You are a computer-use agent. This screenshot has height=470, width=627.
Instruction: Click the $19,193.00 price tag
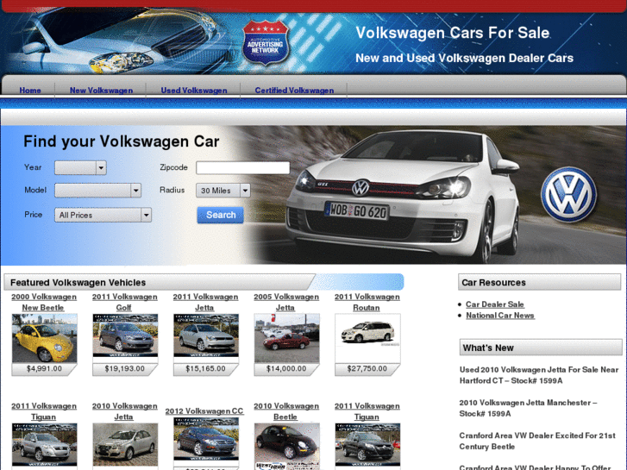(x=125, y=369)
